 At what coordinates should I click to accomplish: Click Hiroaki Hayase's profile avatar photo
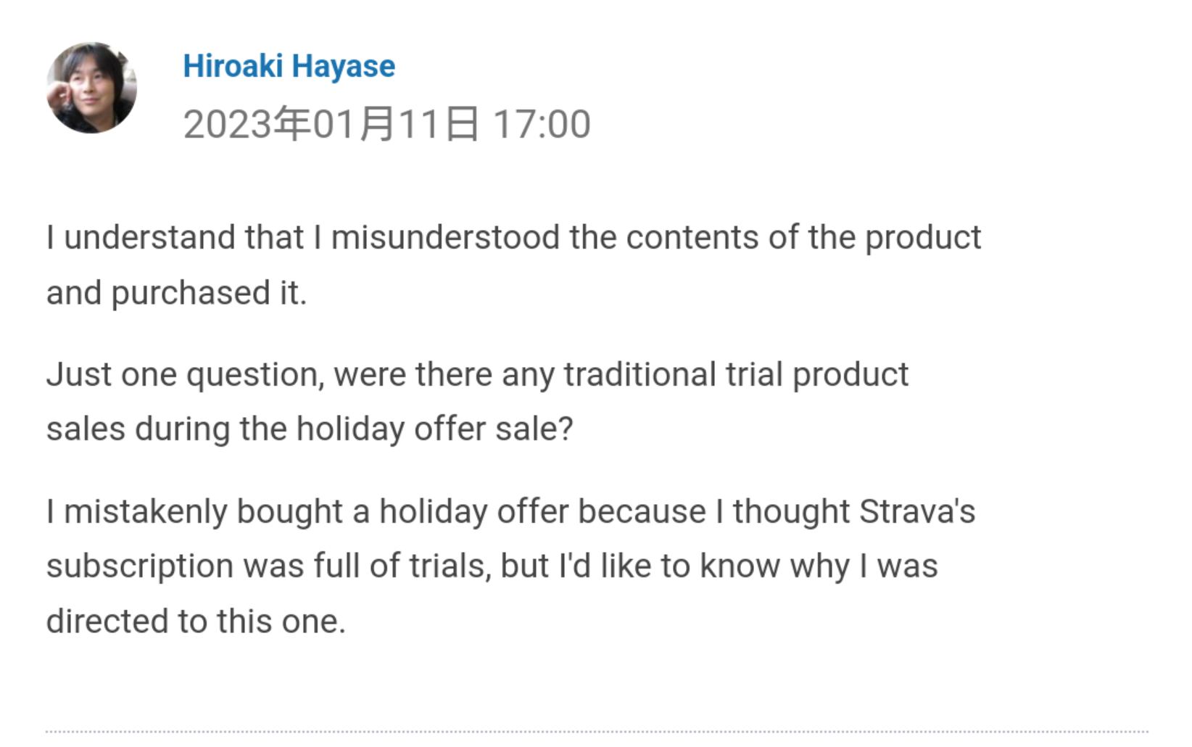coord(91,88)
